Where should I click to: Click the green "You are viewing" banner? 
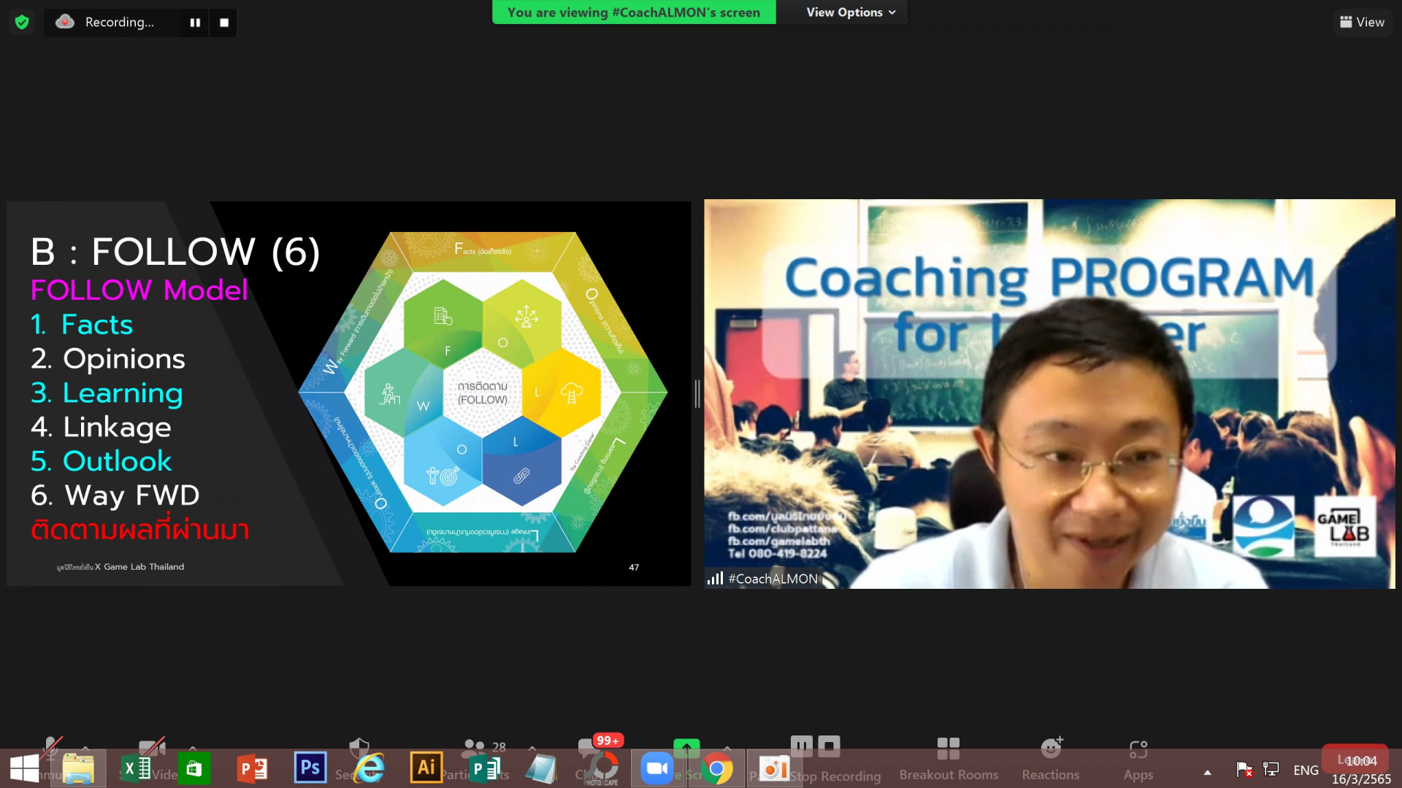click(x=634, y=12)
